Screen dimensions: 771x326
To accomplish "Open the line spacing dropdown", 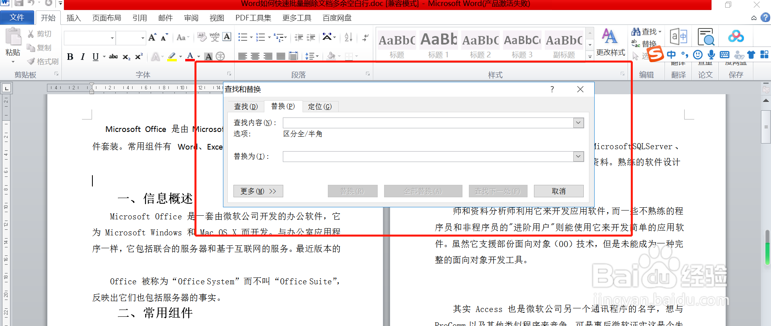I will (x=312, y=56).
